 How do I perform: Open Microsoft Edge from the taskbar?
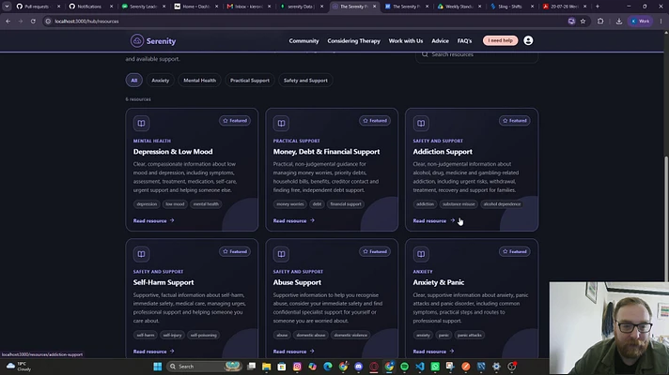click(328, 367)
